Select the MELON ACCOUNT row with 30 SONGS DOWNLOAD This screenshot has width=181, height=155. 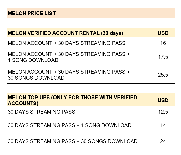click(x=78, y=75)
